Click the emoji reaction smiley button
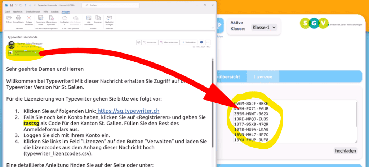369x167 pixels. click(x=139, y=42)
